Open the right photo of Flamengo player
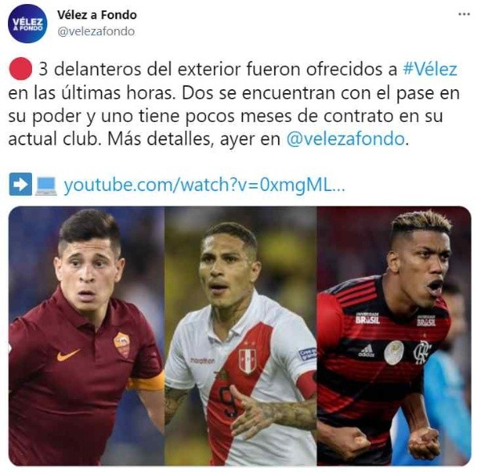The height and width of the screenshot is (472, 481). (394, 336)
